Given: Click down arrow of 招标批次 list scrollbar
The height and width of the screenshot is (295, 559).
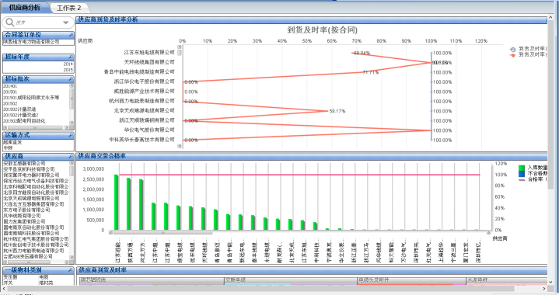Looking at the screenshot, I should [x=72, y=123].
